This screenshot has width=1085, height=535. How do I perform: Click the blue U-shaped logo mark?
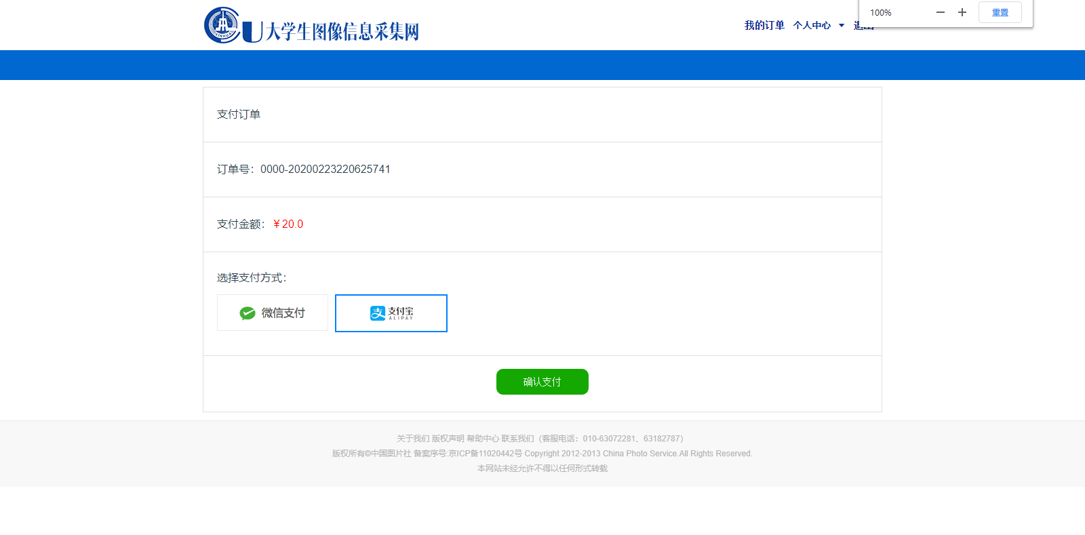(x=252, y=31)
